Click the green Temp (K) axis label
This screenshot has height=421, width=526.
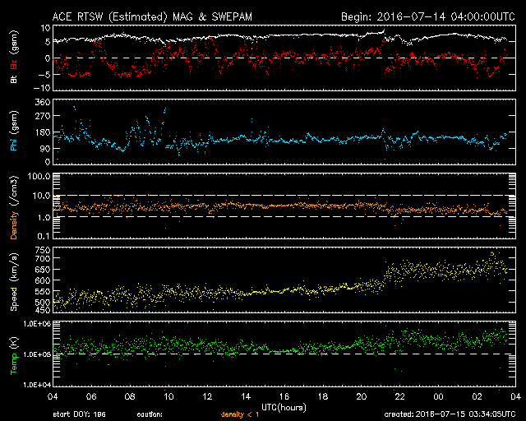[14, 355]
